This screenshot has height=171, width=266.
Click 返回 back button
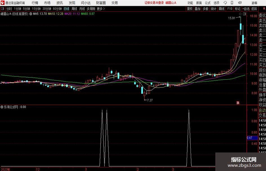(x=254, y=9)
